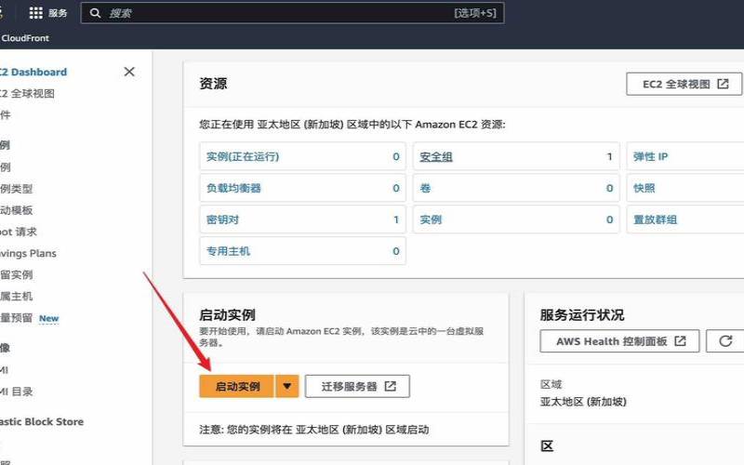The width and height of the screenshot is (744, 465).
Task: Click external link icon on EC2 全球视图 button
Action: click(723, 84)
